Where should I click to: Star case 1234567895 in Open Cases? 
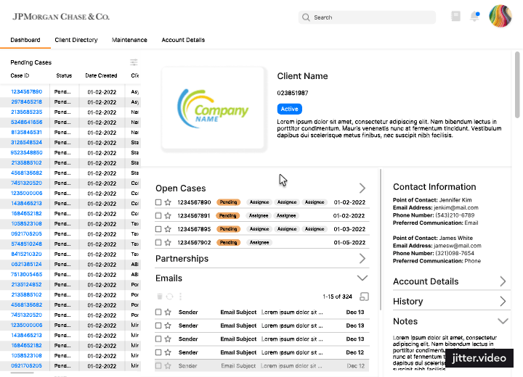click(168, 229)
